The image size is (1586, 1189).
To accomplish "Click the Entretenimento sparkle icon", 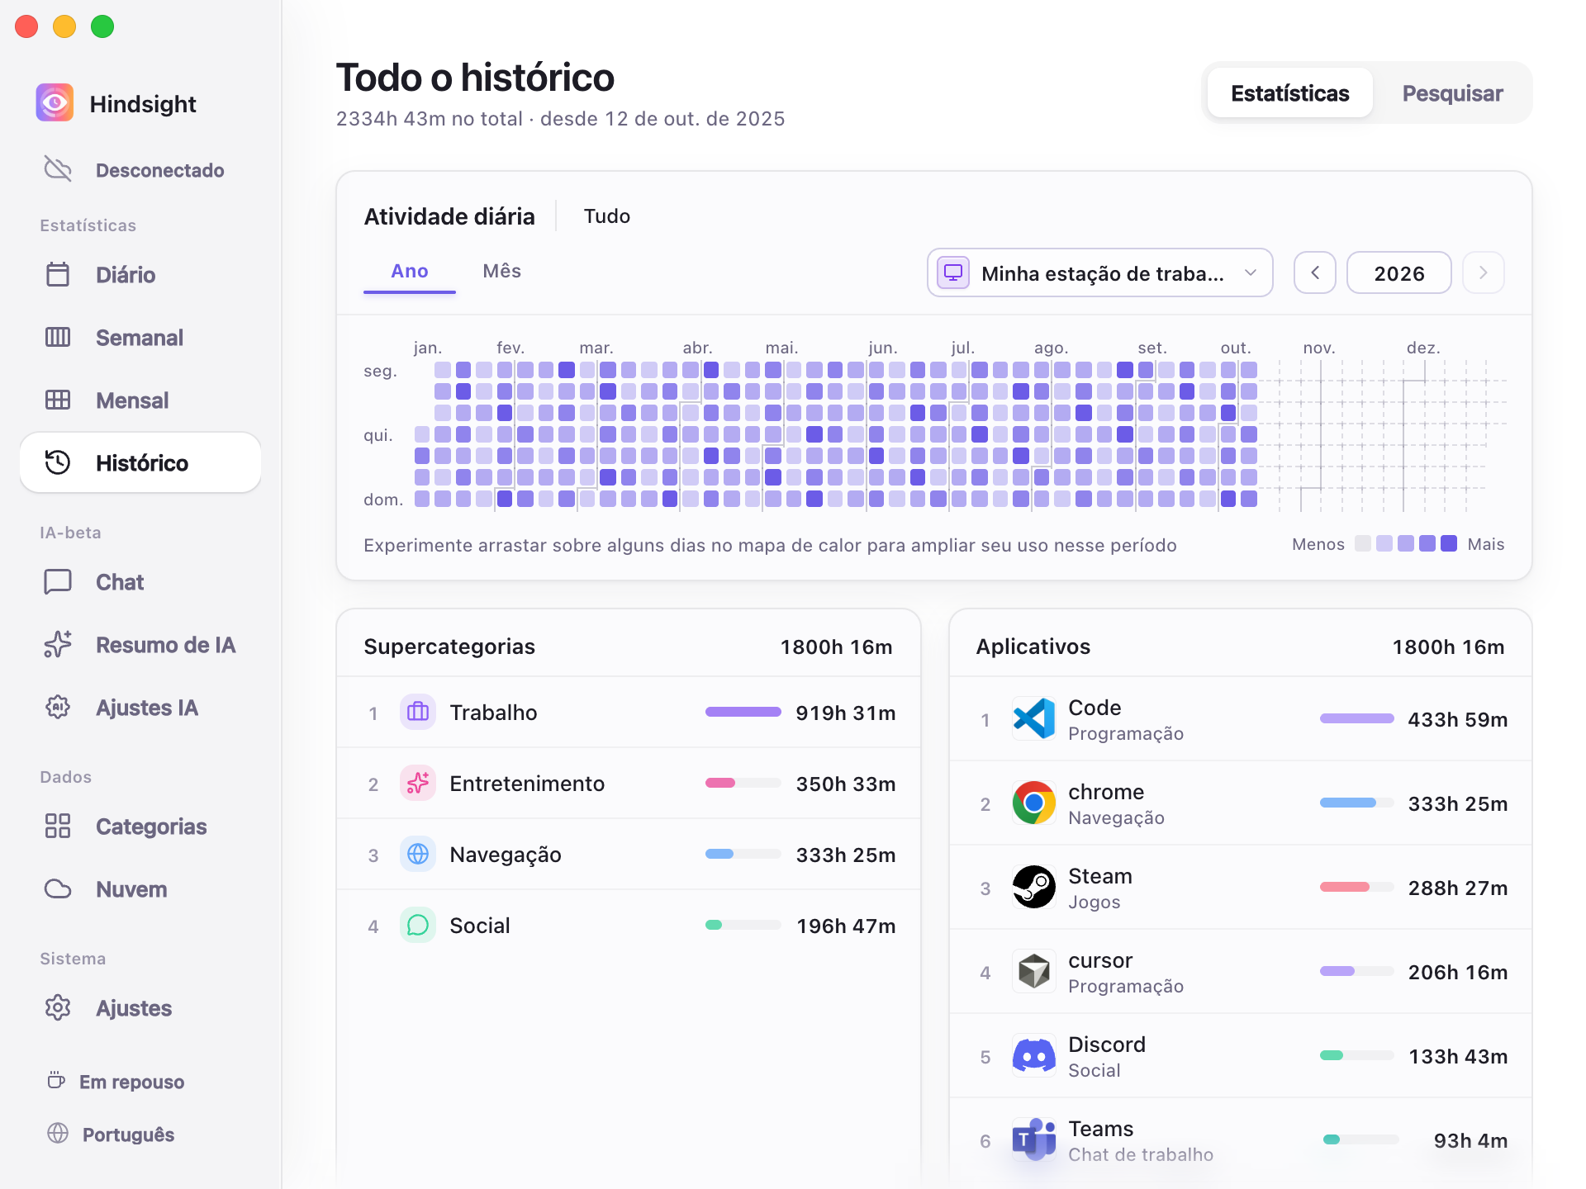I will [418, 783].
